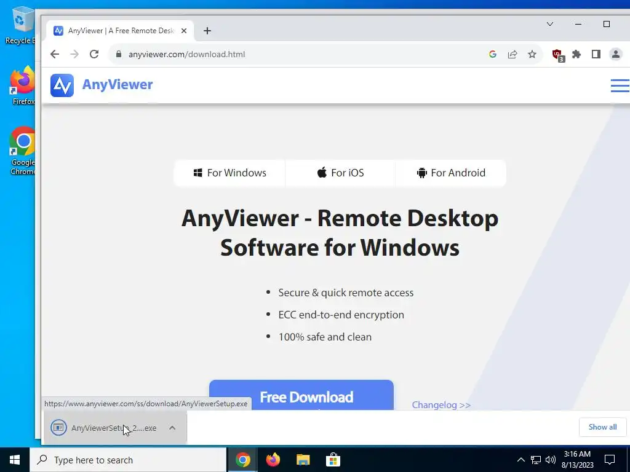Click the padlock site info icon
The height and width of the screenshot is (472, 630).
point(119,54)
